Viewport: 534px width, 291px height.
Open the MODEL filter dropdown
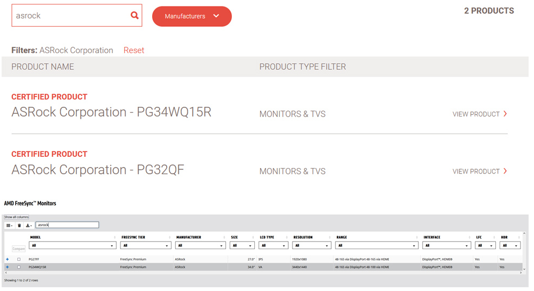(x=73, y=245)
